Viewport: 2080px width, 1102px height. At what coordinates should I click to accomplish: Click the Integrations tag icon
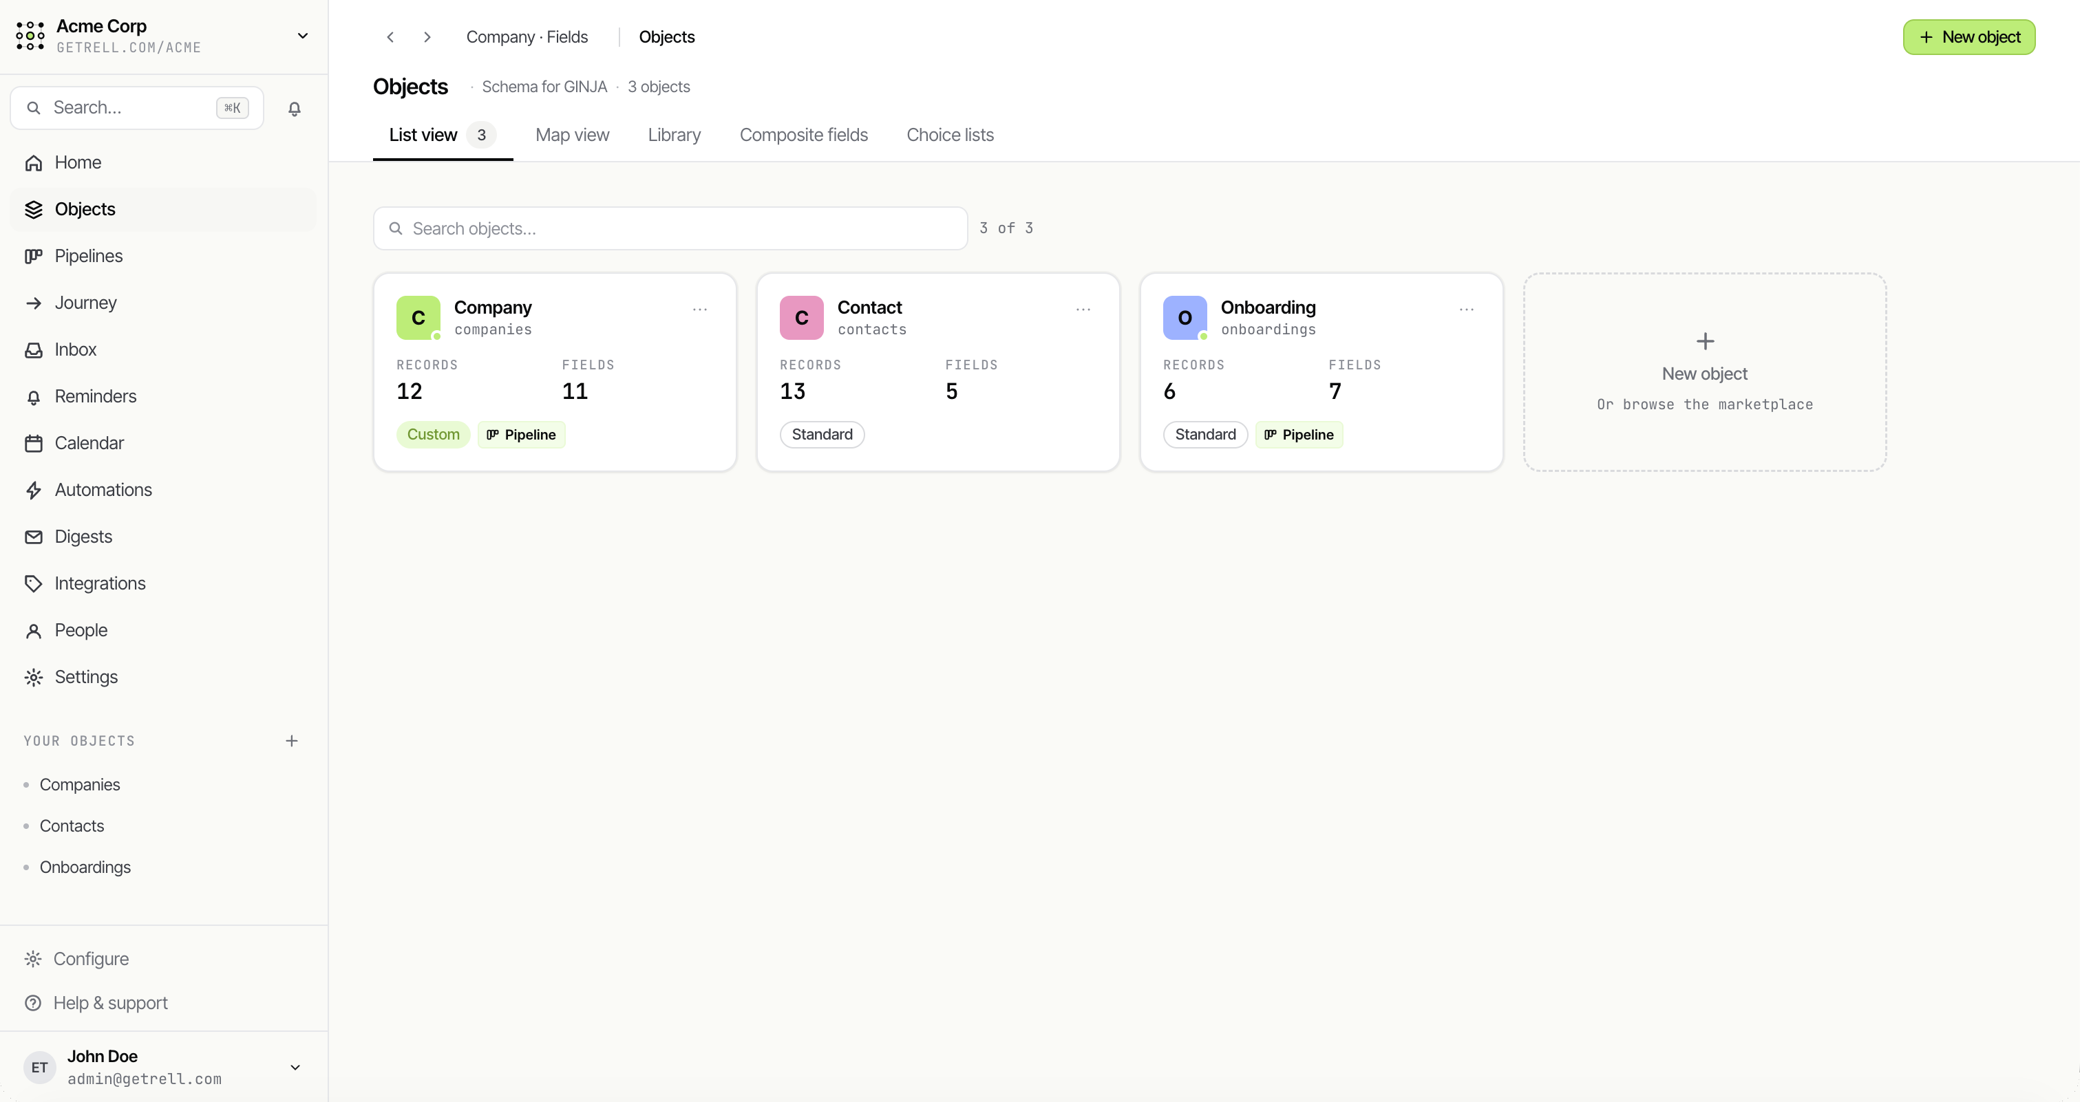coord(33,583)
